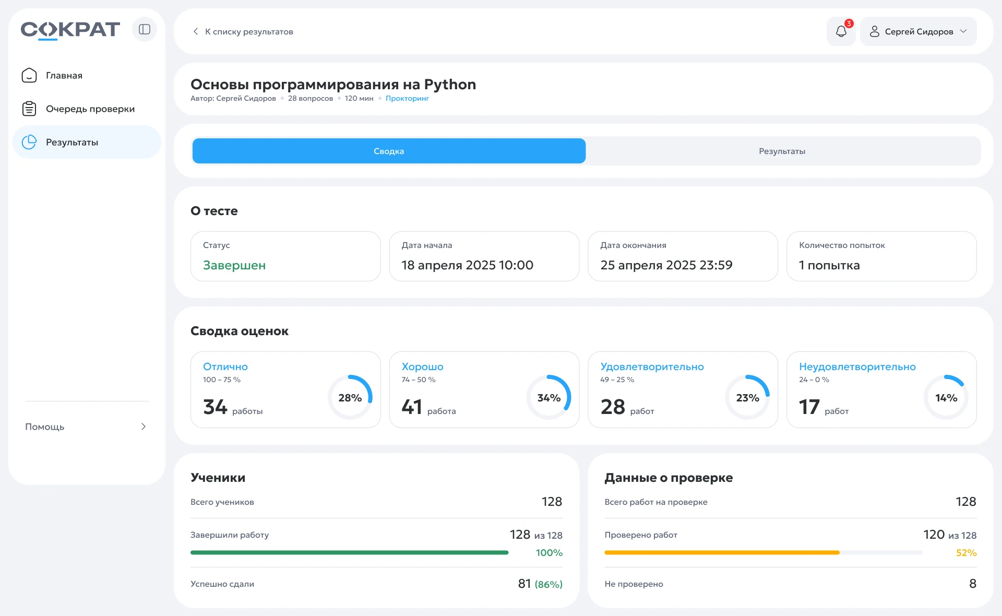This screenshot has height=616, width=1002.
Task: Click the 14% circular progress ring
Action: (x=946, y=397)
